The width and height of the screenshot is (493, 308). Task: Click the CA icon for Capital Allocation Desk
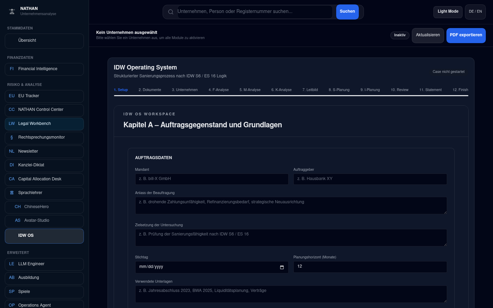[12, 179]
